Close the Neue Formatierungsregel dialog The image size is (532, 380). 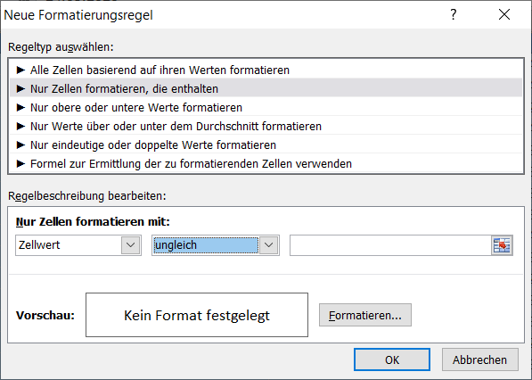[x=504, y=14]
